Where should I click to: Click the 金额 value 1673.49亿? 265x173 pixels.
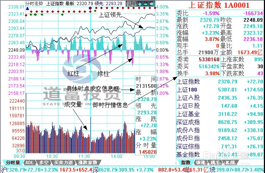coord(250,52)
